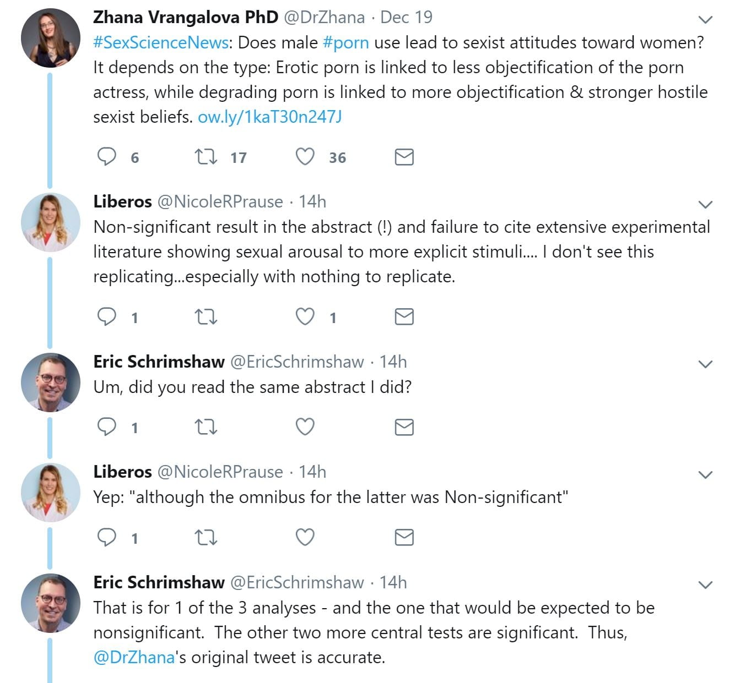Retweet Liberos's non-significant result tweet

206,316
